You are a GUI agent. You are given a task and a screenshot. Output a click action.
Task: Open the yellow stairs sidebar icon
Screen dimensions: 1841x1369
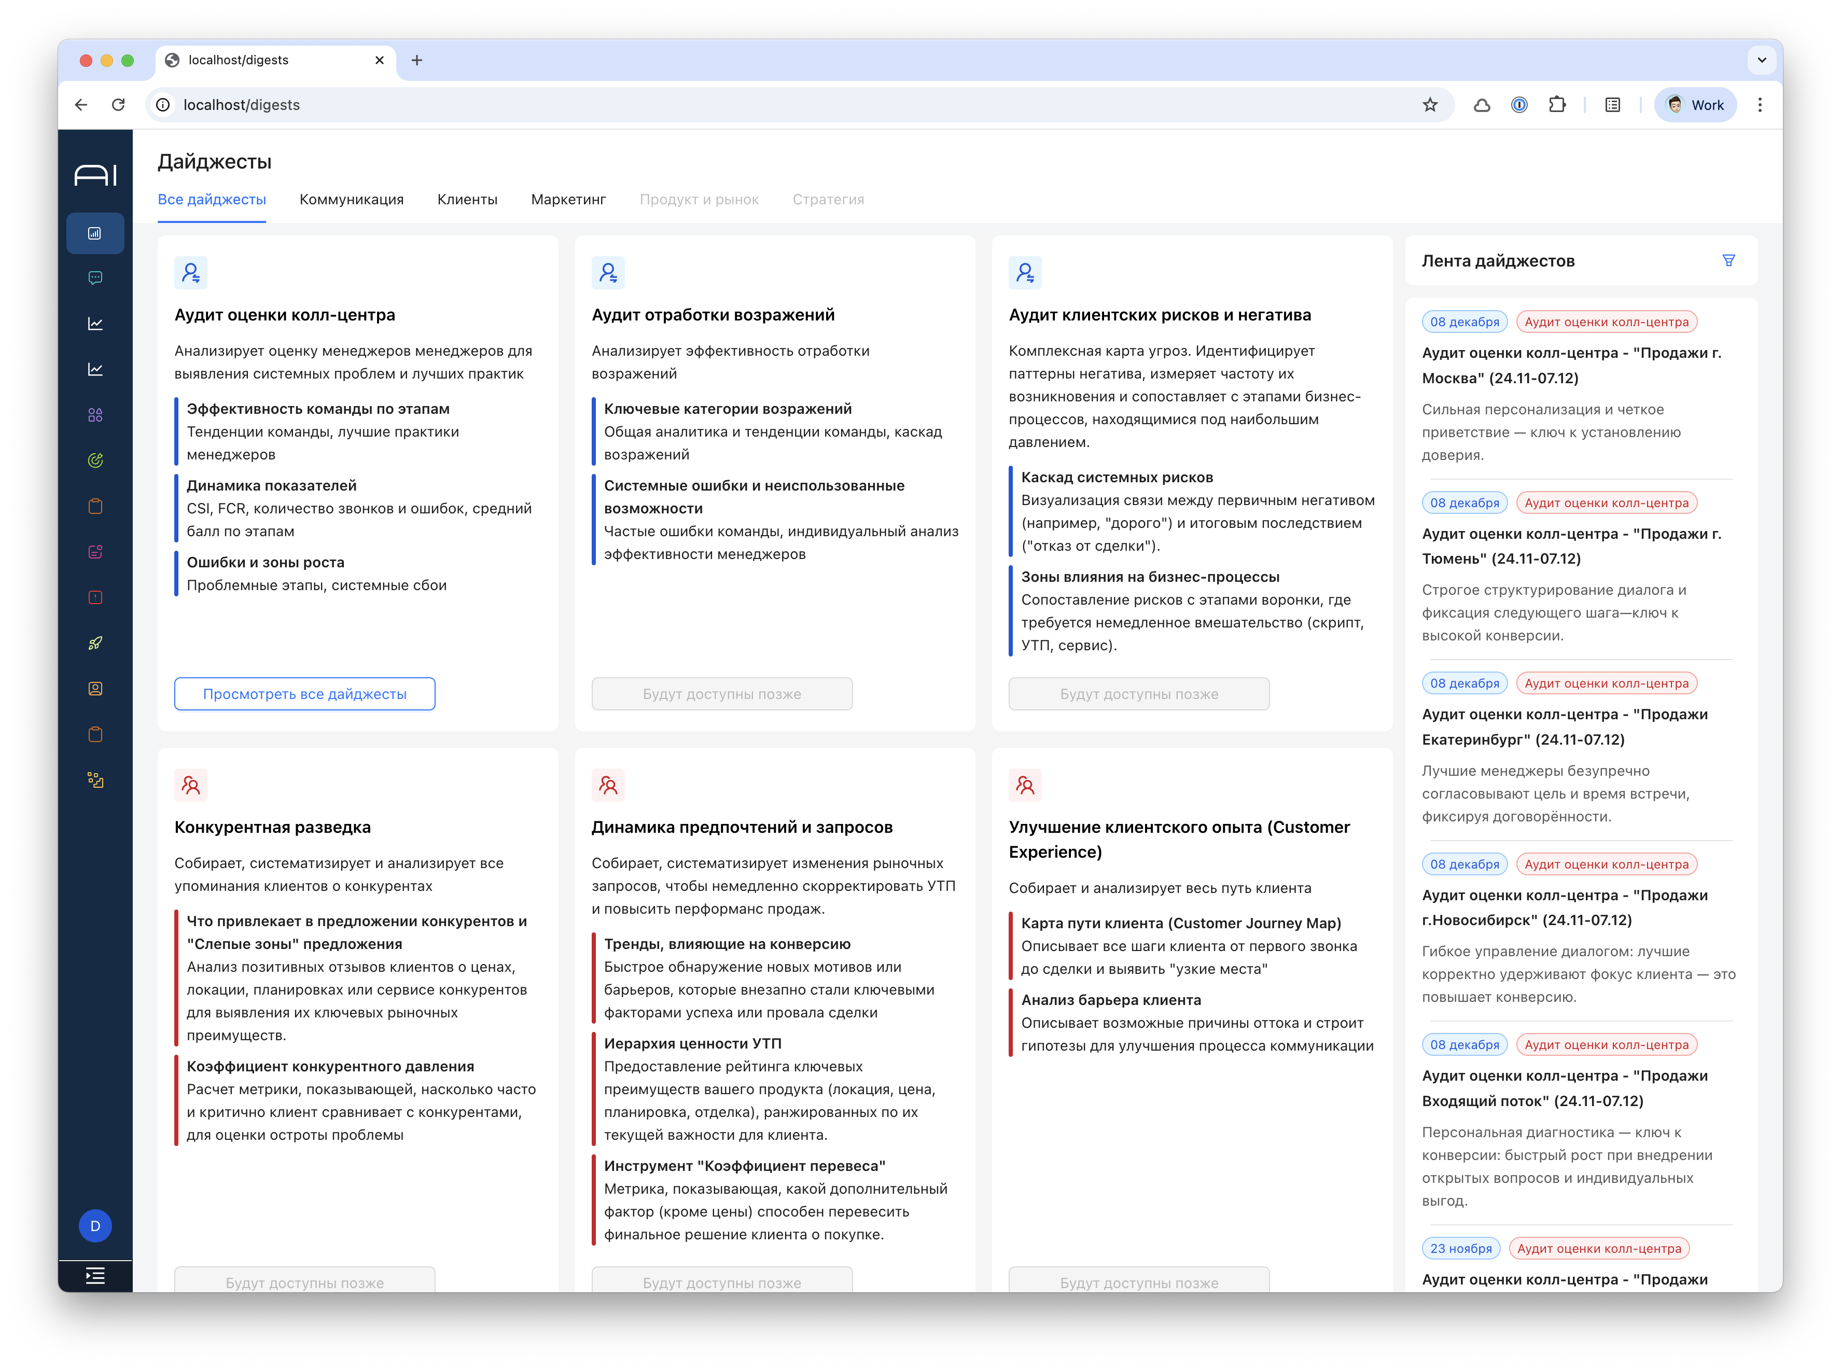click(95, 780)
